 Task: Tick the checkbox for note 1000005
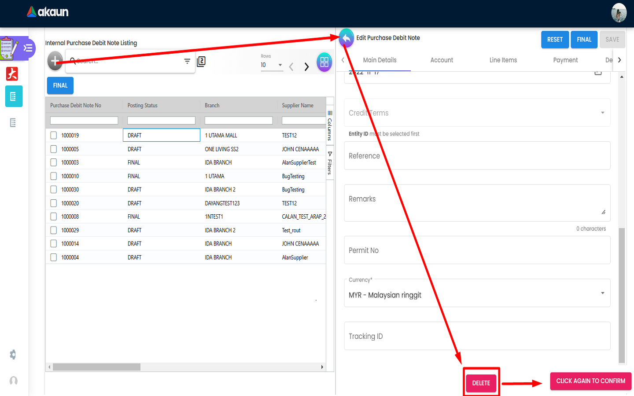pyautogui.click(x=54, y=149)
